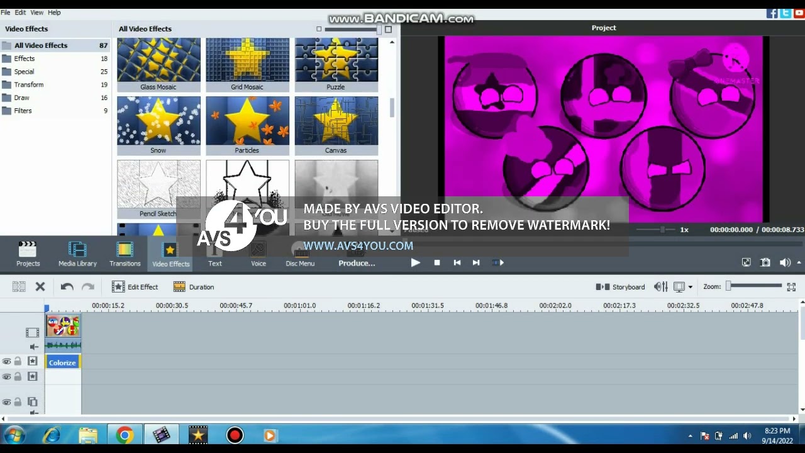
Task: Open the Transitions section
Action: click(x=125, y=254)
